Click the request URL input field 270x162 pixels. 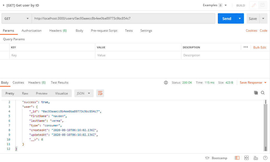pyautogui.click(x=123, y=18)
